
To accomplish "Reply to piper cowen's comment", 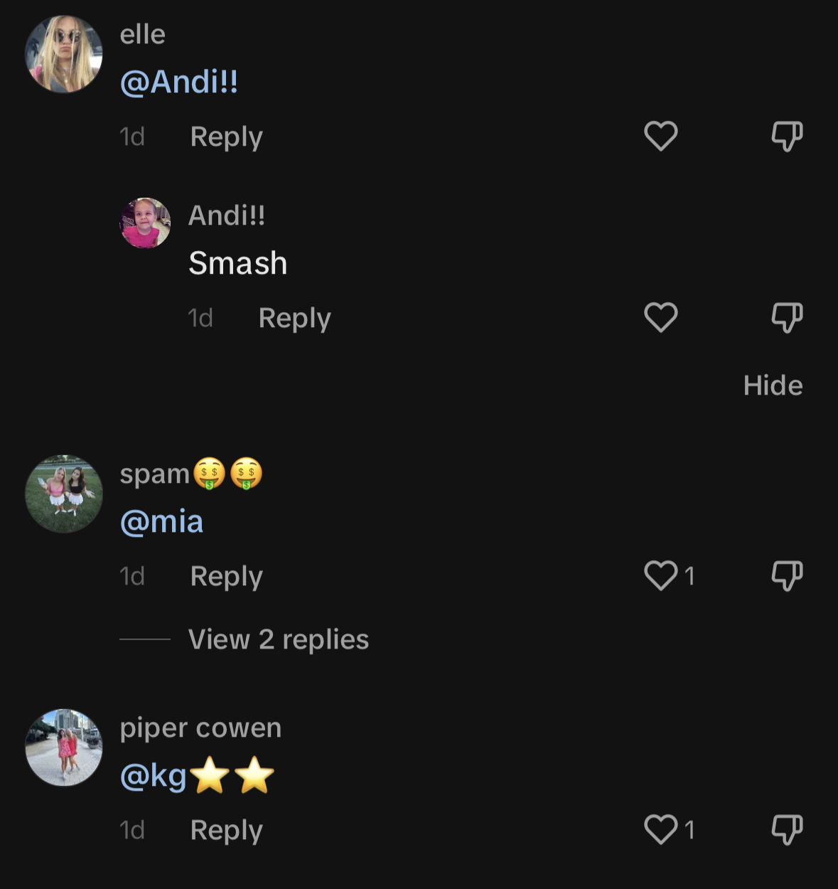I will click(x=226, y=830).
